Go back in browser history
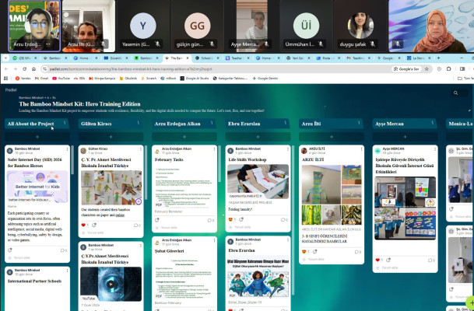 6,69
